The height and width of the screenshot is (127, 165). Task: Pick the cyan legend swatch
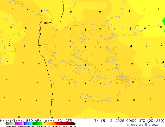(31, 124)
